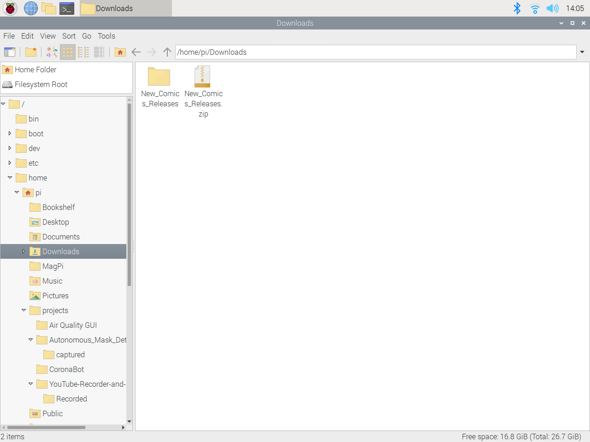Open the Go menu

coord(87,36)
